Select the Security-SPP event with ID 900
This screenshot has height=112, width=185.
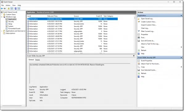point(72,49)
